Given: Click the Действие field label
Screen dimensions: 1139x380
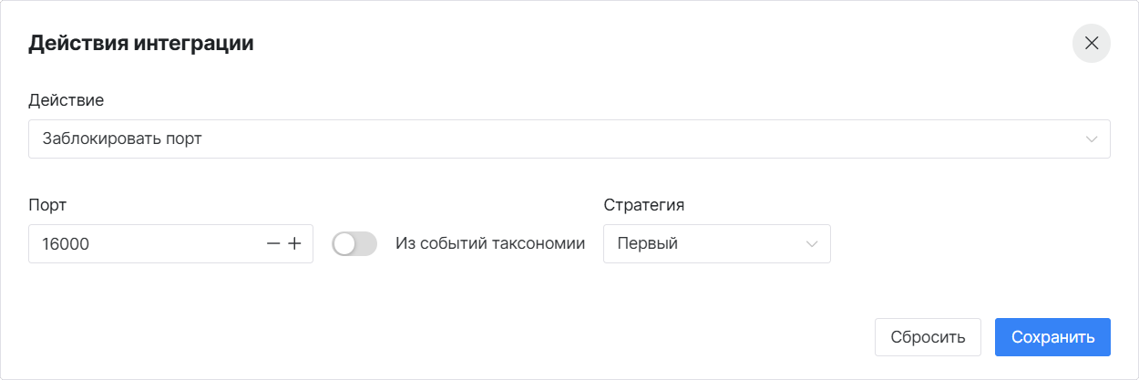Looking at the screenshot, I should pos(67,99).
